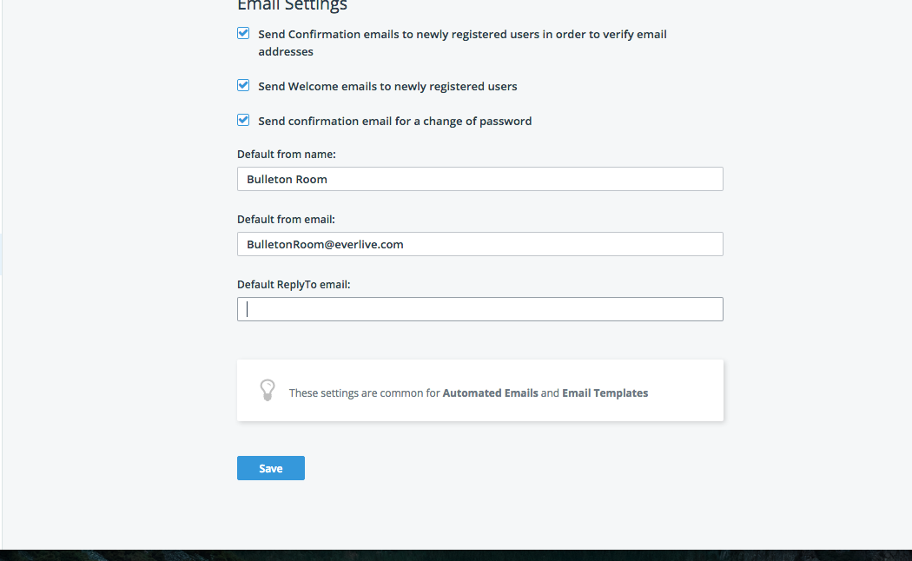Click into the Default from email field
The height and width of the screenshot is (561, 912).
[479, 244]
